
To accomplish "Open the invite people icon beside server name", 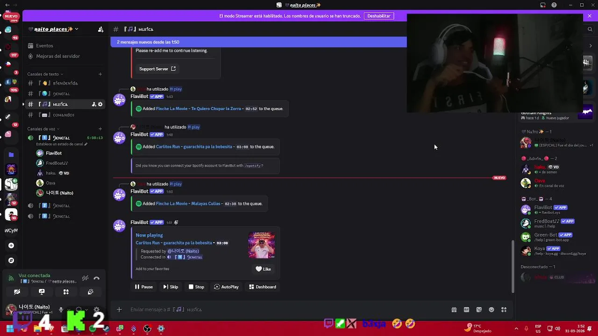I will point(100,29).
